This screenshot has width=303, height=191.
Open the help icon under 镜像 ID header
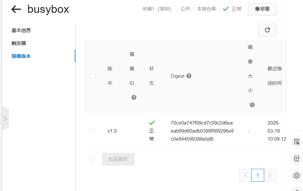(x=134, y=98)
